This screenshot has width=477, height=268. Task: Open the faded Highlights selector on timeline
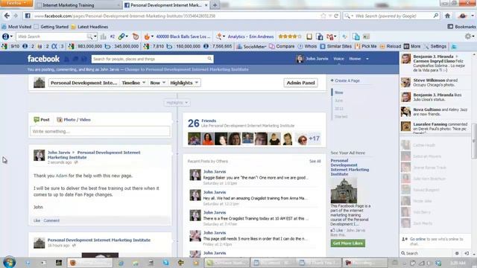coord(177,103)
